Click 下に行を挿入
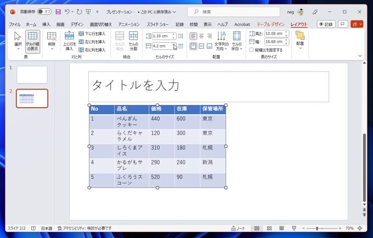The image size is (373, 238). [x=92, y=34]
